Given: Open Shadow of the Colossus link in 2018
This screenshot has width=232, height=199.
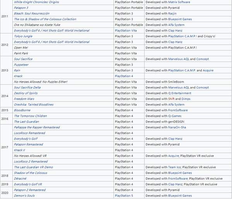Looking at the screenshot, I should tap(31, 173).
